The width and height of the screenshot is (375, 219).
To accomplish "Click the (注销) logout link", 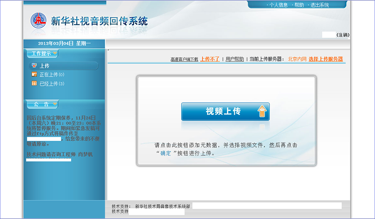I will [x=343, y=35].
